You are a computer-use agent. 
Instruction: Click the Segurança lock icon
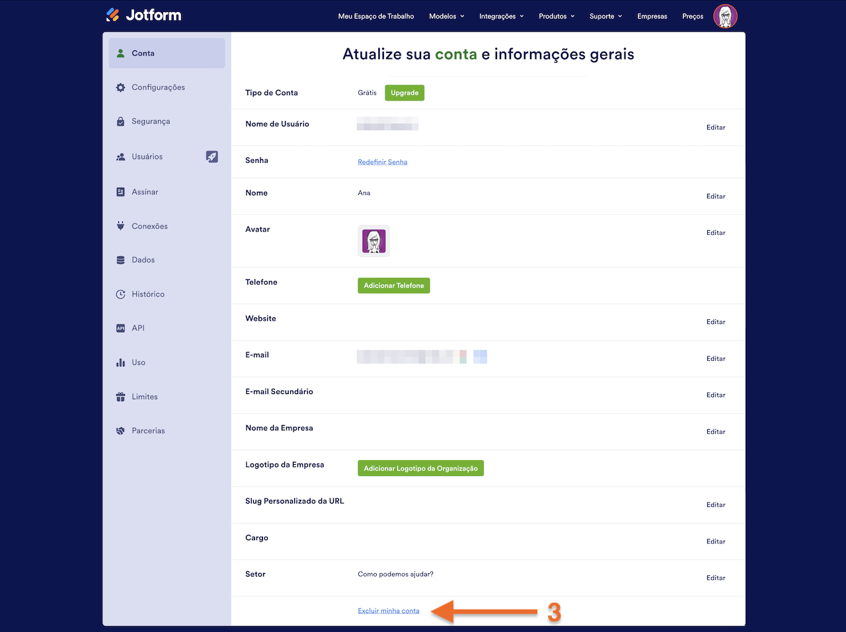pyautogui.click(x=120, y=122)
